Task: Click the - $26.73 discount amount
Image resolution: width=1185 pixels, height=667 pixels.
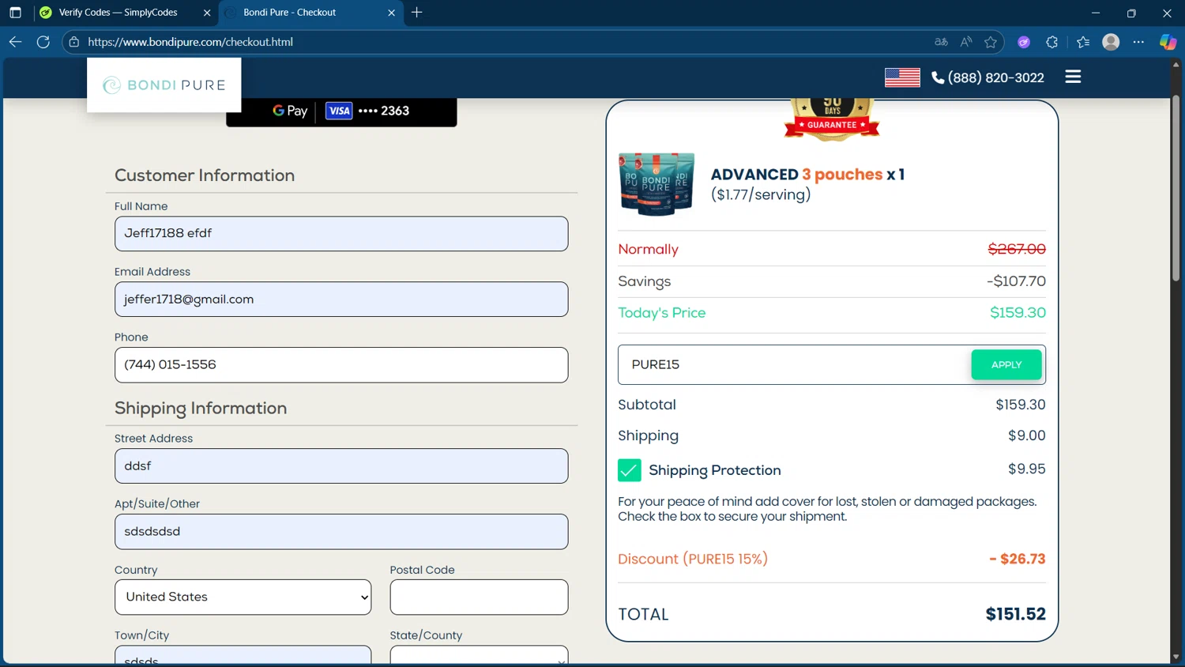Action: tap(1017, 559)
